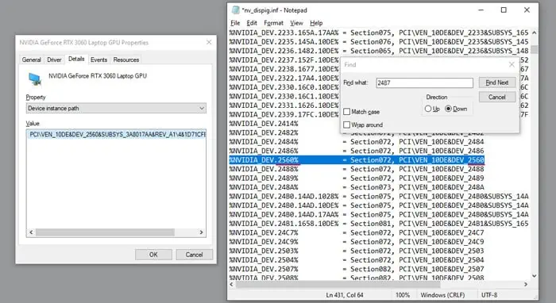Open the Property dropdown showing Device instance path
Viewport: 556px width, 303px height.
[116, 109]
